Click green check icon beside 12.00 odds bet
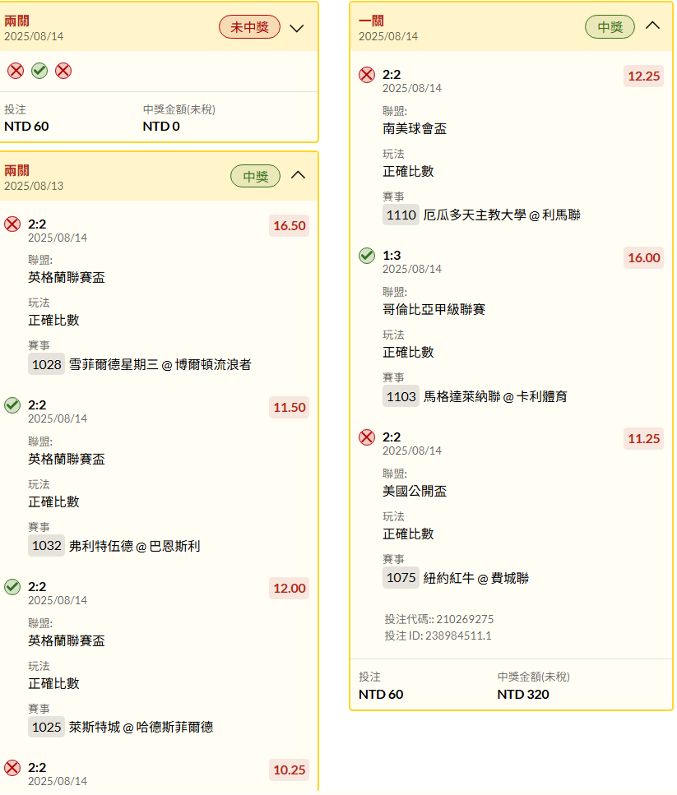The width and height of the screenshot is (677, 795). click(12, 587)
